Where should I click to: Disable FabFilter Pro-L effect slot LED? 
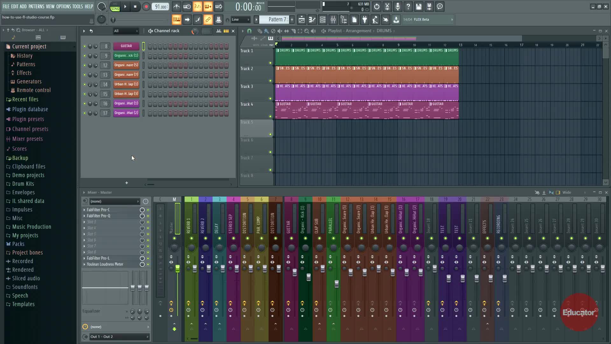tap(148, 258)
